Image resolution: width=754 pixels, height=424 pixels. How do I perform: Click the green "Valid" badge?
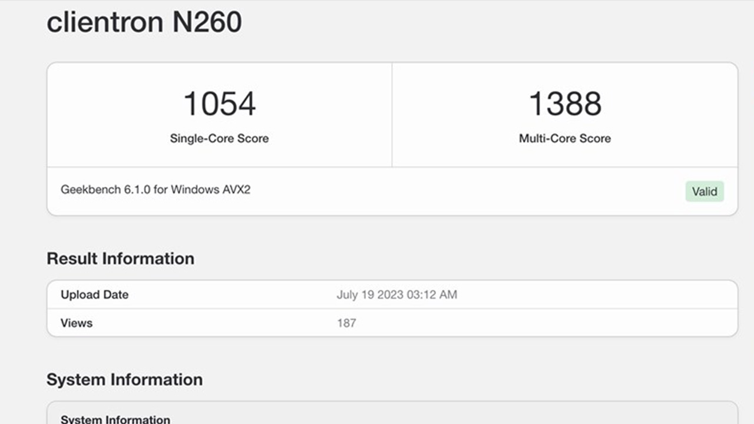tap(705, 191)
